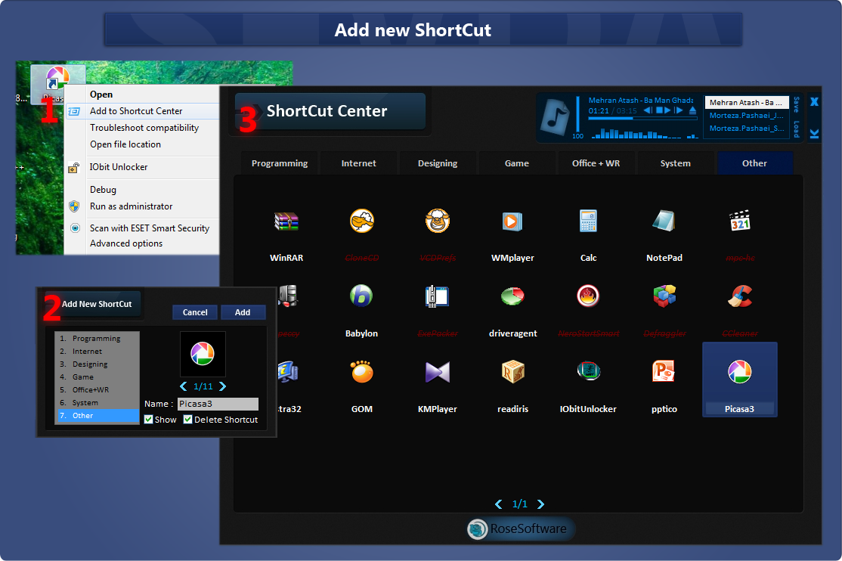Switch to the System tab

675,163
